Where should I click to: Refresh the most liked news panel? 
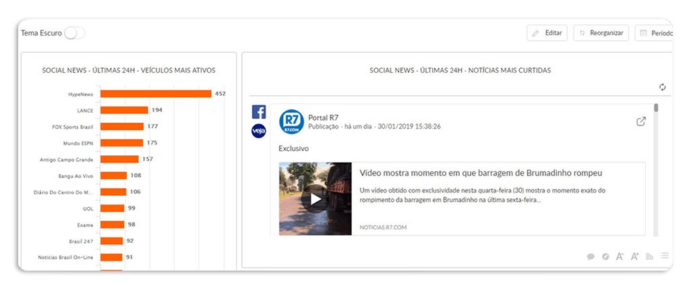coord(662,87)
